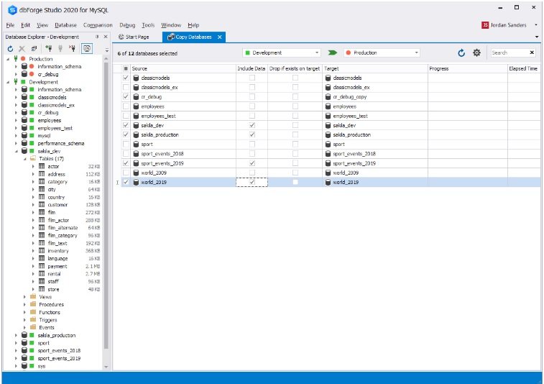Click Refresh icon in Database Explorer toolbar
The width and height of the screenshot is (544, 384).
(10, 49)
